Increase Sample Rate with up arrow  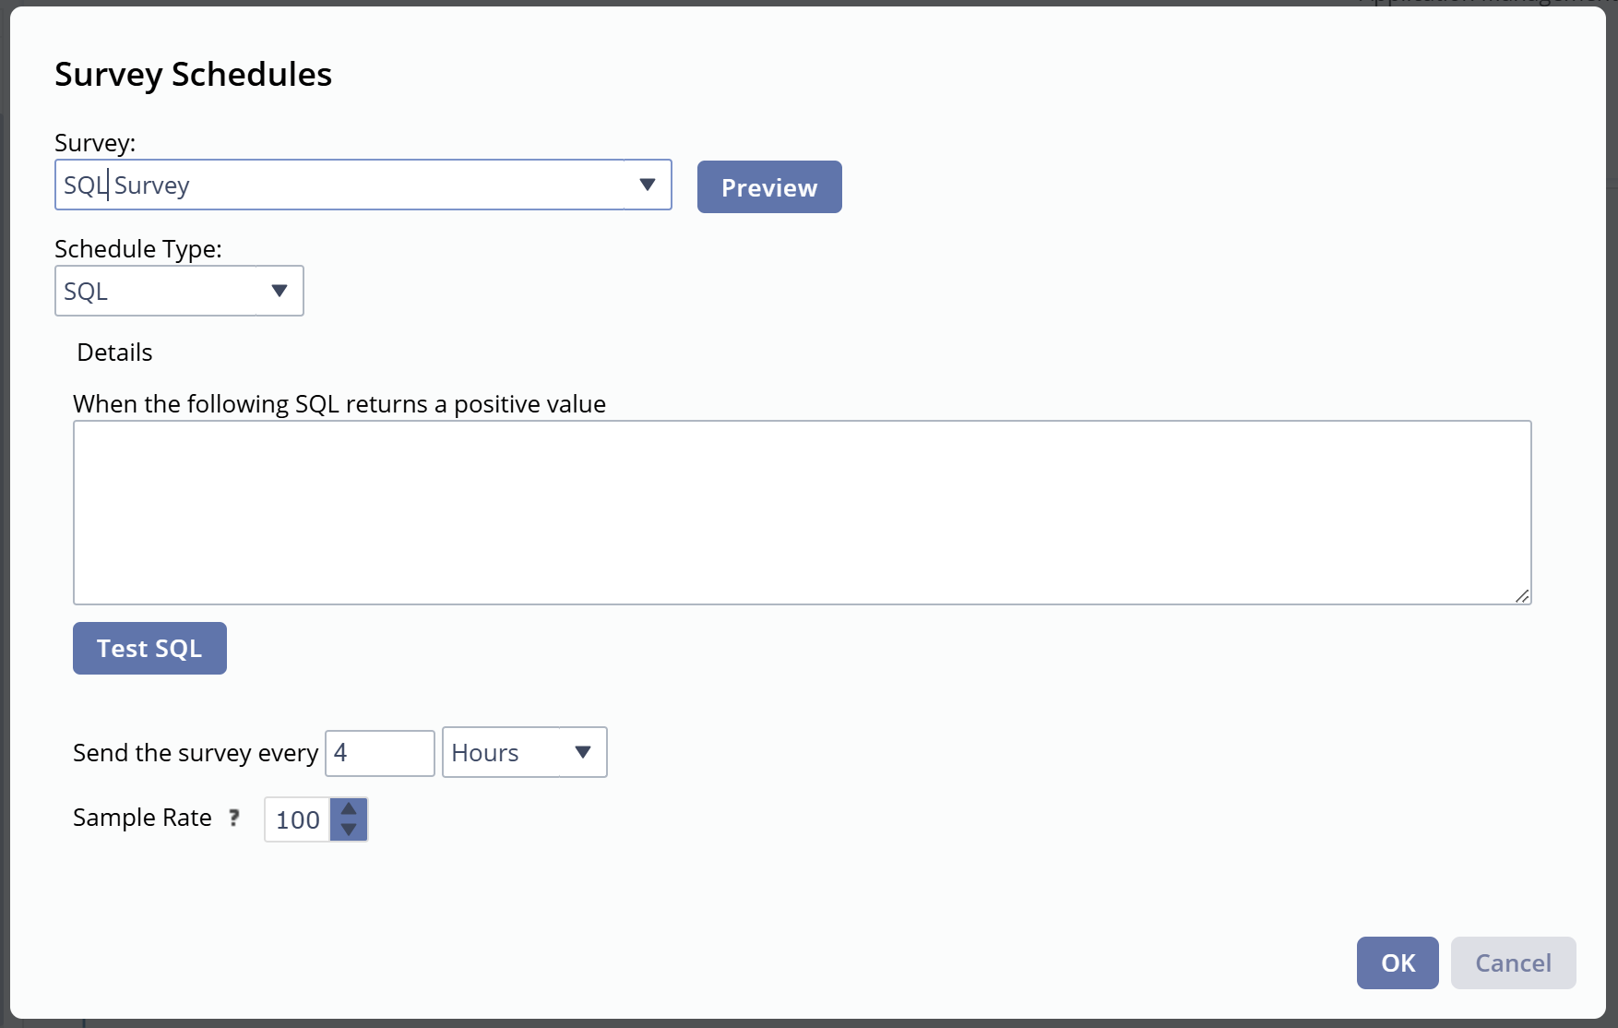pos(349,809)
